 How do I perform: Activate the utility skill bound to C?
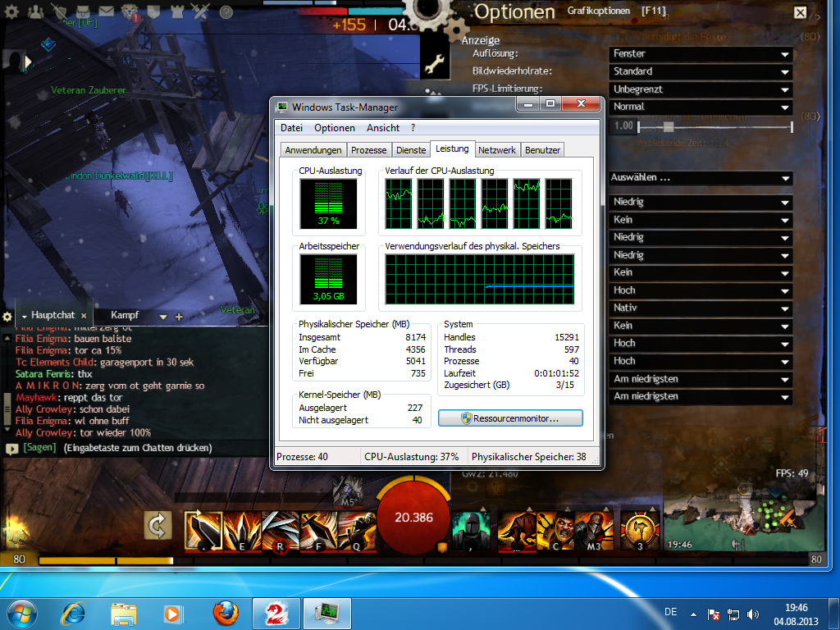click(x=555, y=531)
